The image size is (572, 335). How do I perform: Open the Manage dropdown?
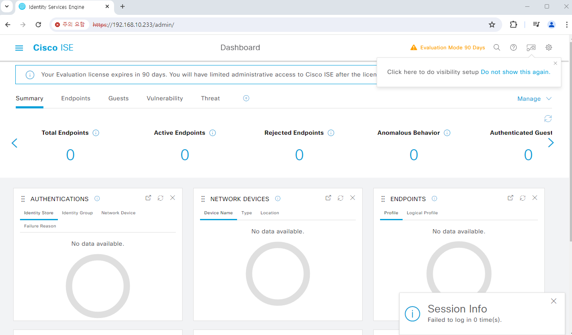click(x=535, y=99)
